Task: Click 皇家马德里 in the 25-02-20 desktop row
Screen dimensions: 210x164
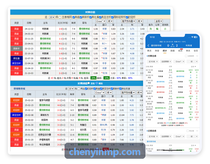Action: pyautogui.click(x=45, y=100)
